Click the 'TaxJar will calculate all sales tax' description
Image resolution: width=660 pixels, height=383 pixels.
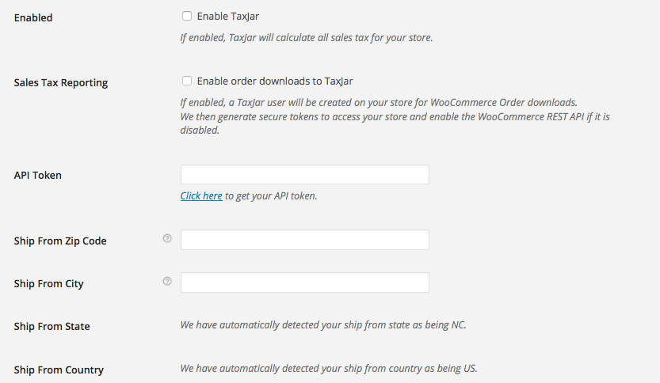coord(307,38)
